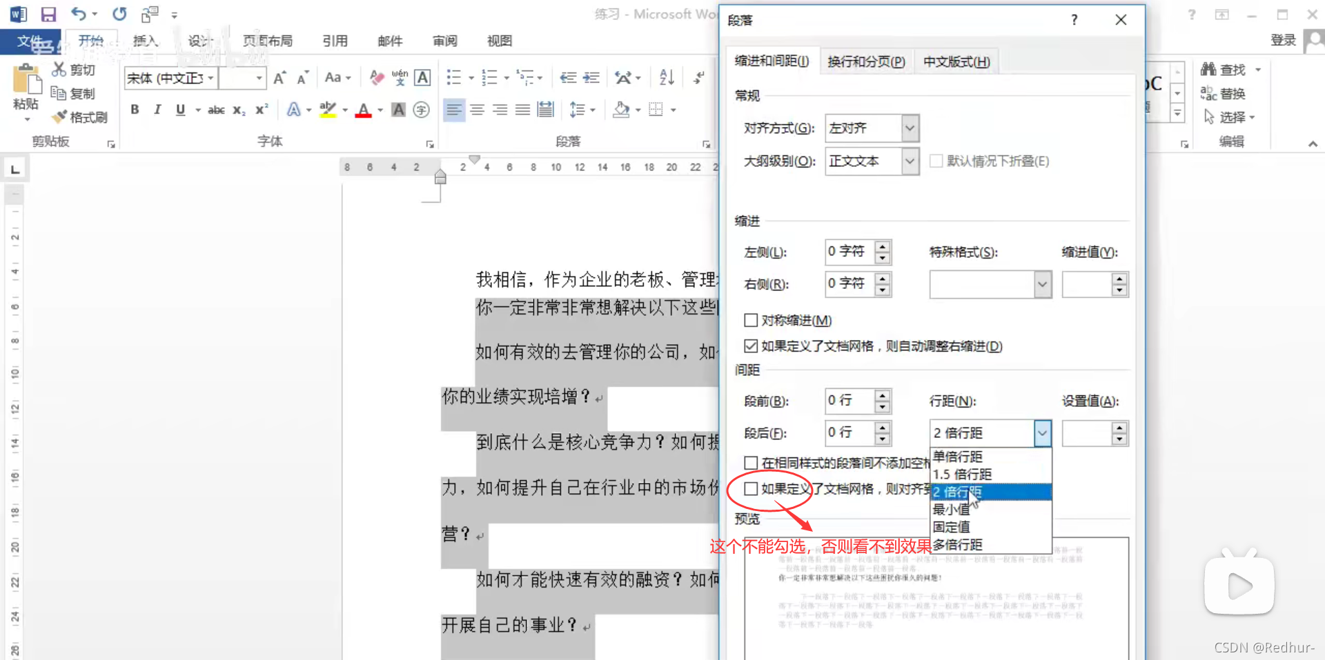Click the Replace tool
The height and width of the screenshot is (660, 1325).
pyautogui.click(x=1232, y=93)
